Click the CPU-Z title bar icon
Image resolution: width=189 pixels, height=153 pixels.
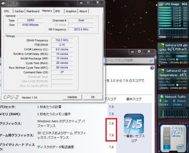point(3,3)
